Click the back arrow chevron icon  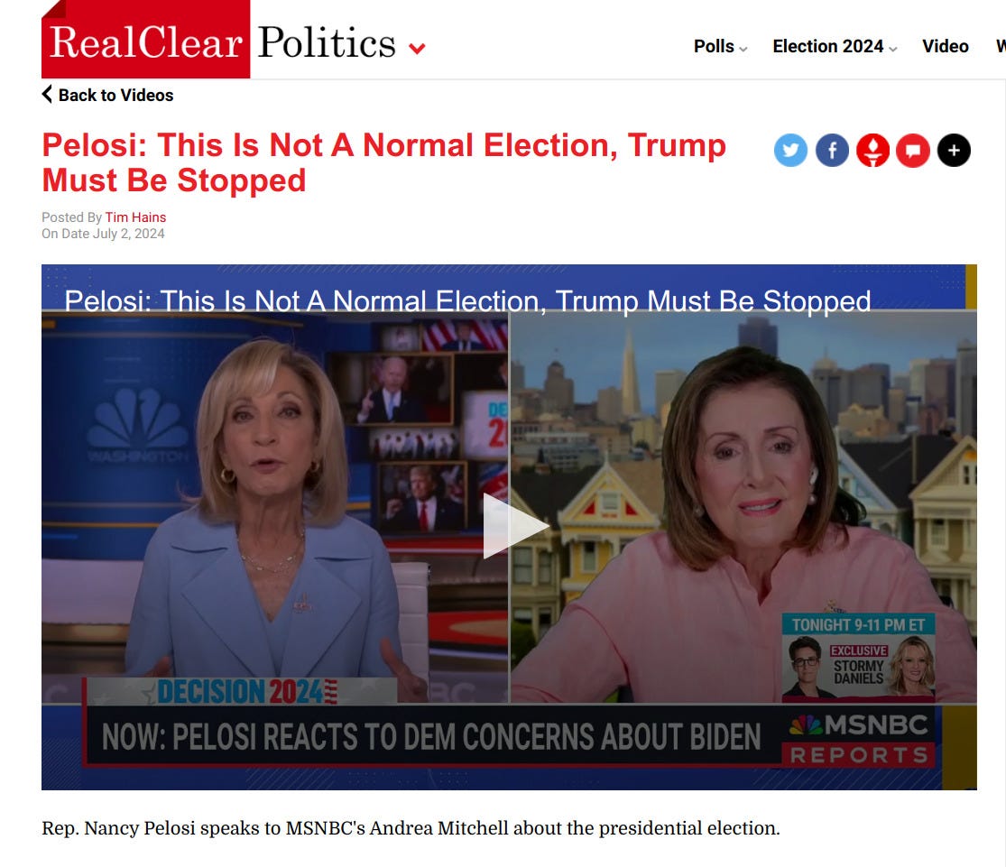click(47, 95)
